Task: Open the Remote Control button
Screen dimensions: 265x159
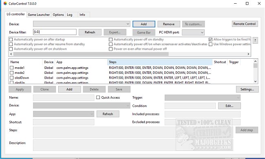Action: pos(245,24)
